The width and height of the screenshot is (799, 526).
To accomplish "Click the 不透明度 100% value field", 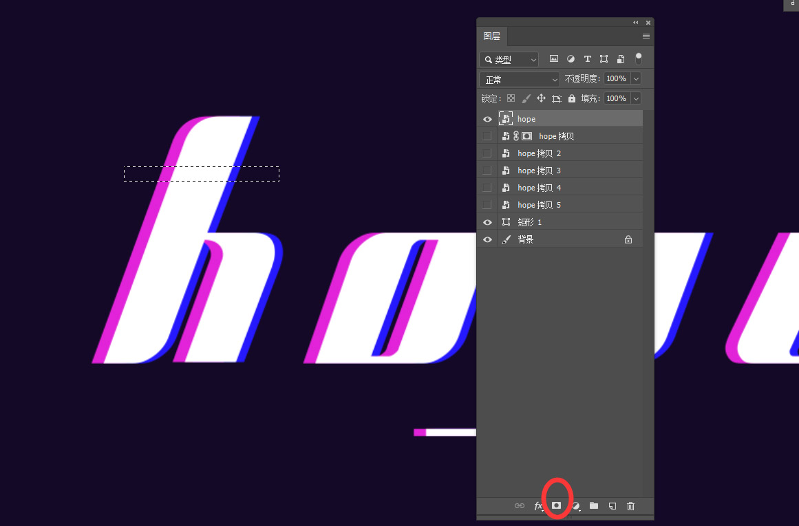I will pos(617,78).
